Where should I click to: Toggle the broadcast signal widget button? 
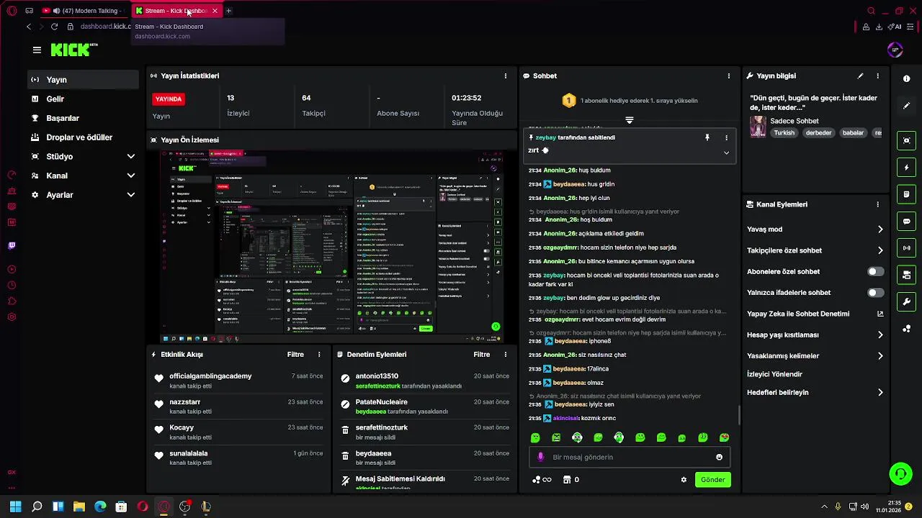[x=906, y=248]
